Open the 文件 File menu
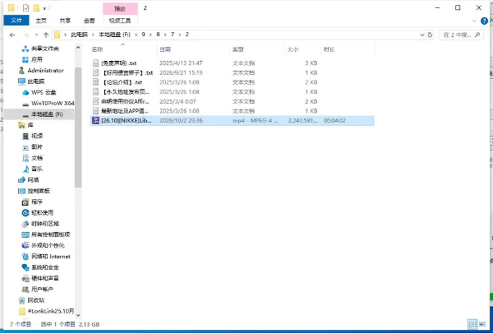Screen dimensions: 493x334 point(16,21)
